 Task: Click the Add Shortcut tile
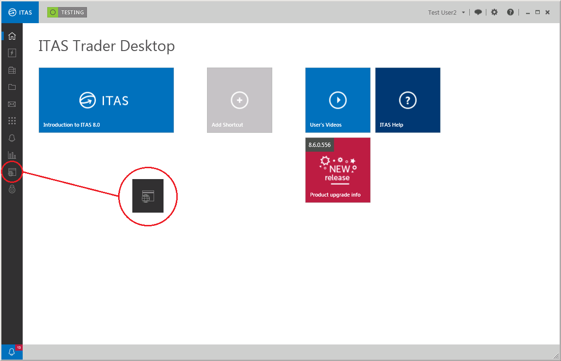[x=239, y=100]
